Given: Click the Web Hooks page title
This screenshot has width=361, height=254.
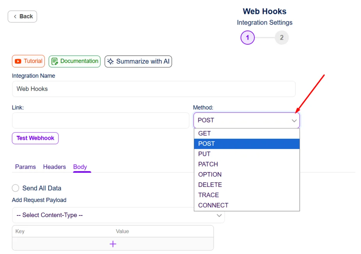Looking at the screenshot, I should pyautogui.click(x=264, y=12).
